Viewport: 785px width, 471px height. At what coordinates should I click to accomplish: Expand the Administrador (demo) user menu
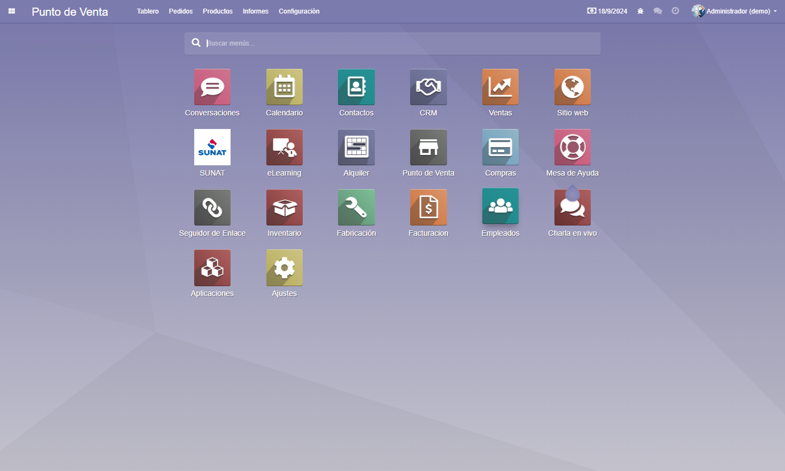(735, 11)
